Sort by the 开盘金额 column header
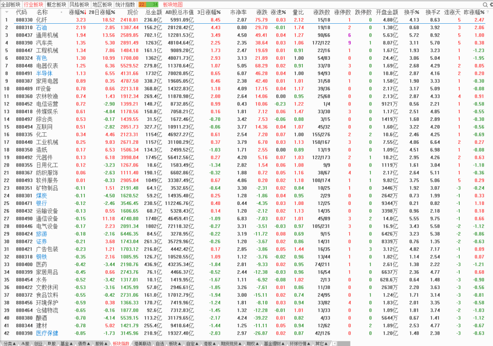 point(387,12)
